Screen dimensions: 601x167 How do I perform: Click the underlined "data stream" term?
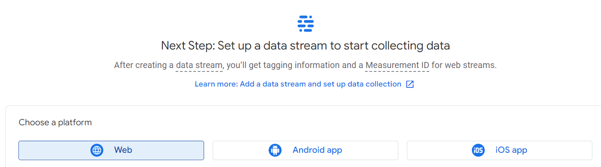(199, 65)
